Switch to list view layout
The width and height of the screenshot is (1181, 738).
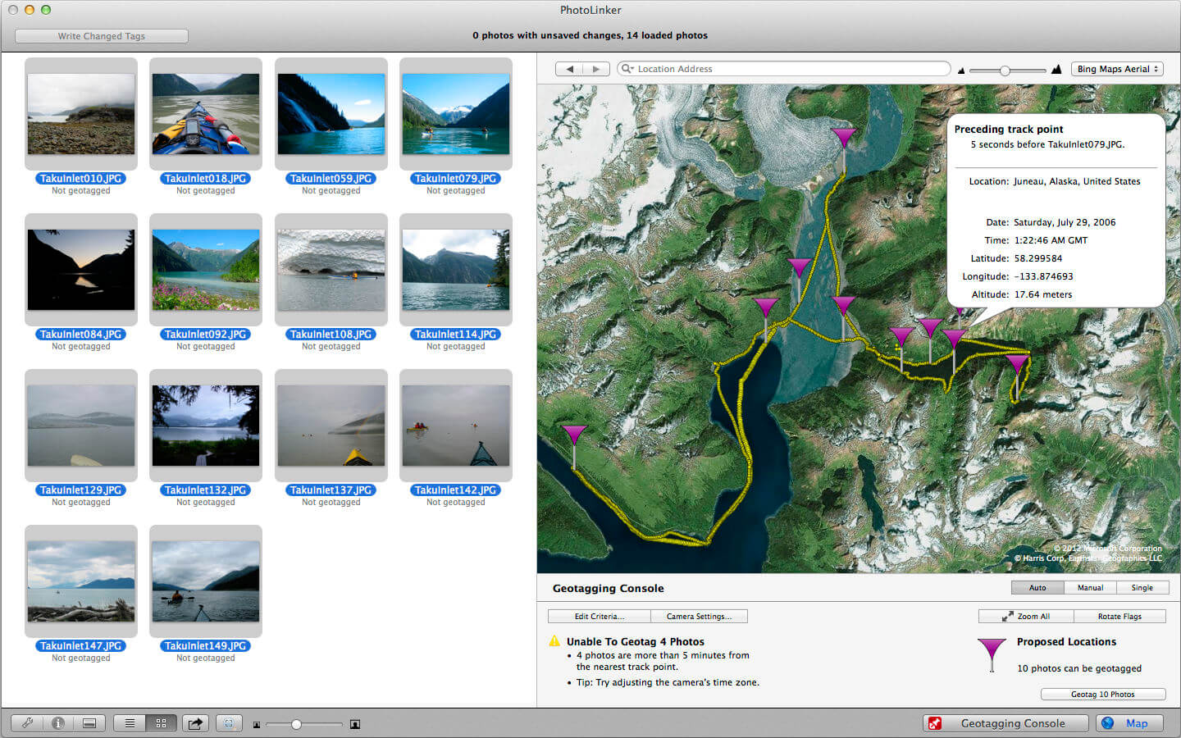[130, 723]
